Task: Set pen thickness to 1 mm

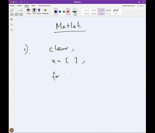Action: [x=116, y=12]
